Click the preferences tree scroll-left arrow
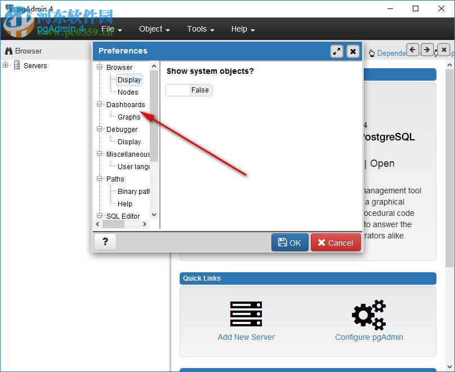The width and height of the screenshot is (455, 372). click(97, 224)
